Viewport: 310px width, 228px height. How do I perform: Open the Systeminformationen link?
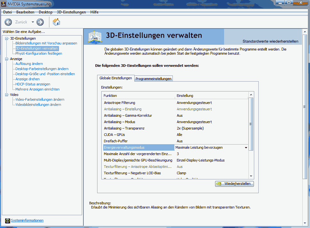(x=27, y=221)
